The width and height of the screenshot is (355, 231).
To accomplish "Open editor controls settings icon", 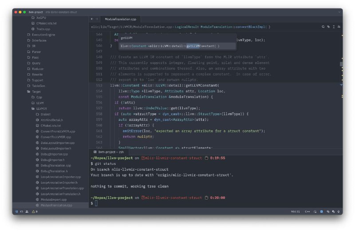I will click(x=339, y=27).
